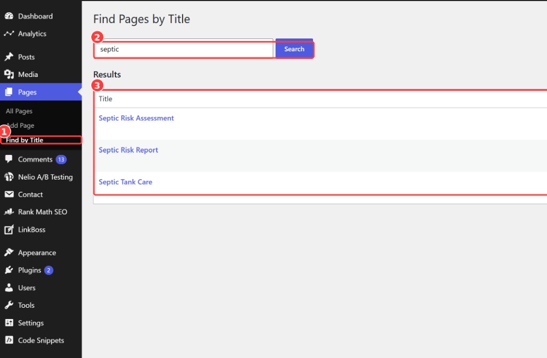Click the Pages document icon
This screenshot has height=358, width=547.
(x=9, y=92)
